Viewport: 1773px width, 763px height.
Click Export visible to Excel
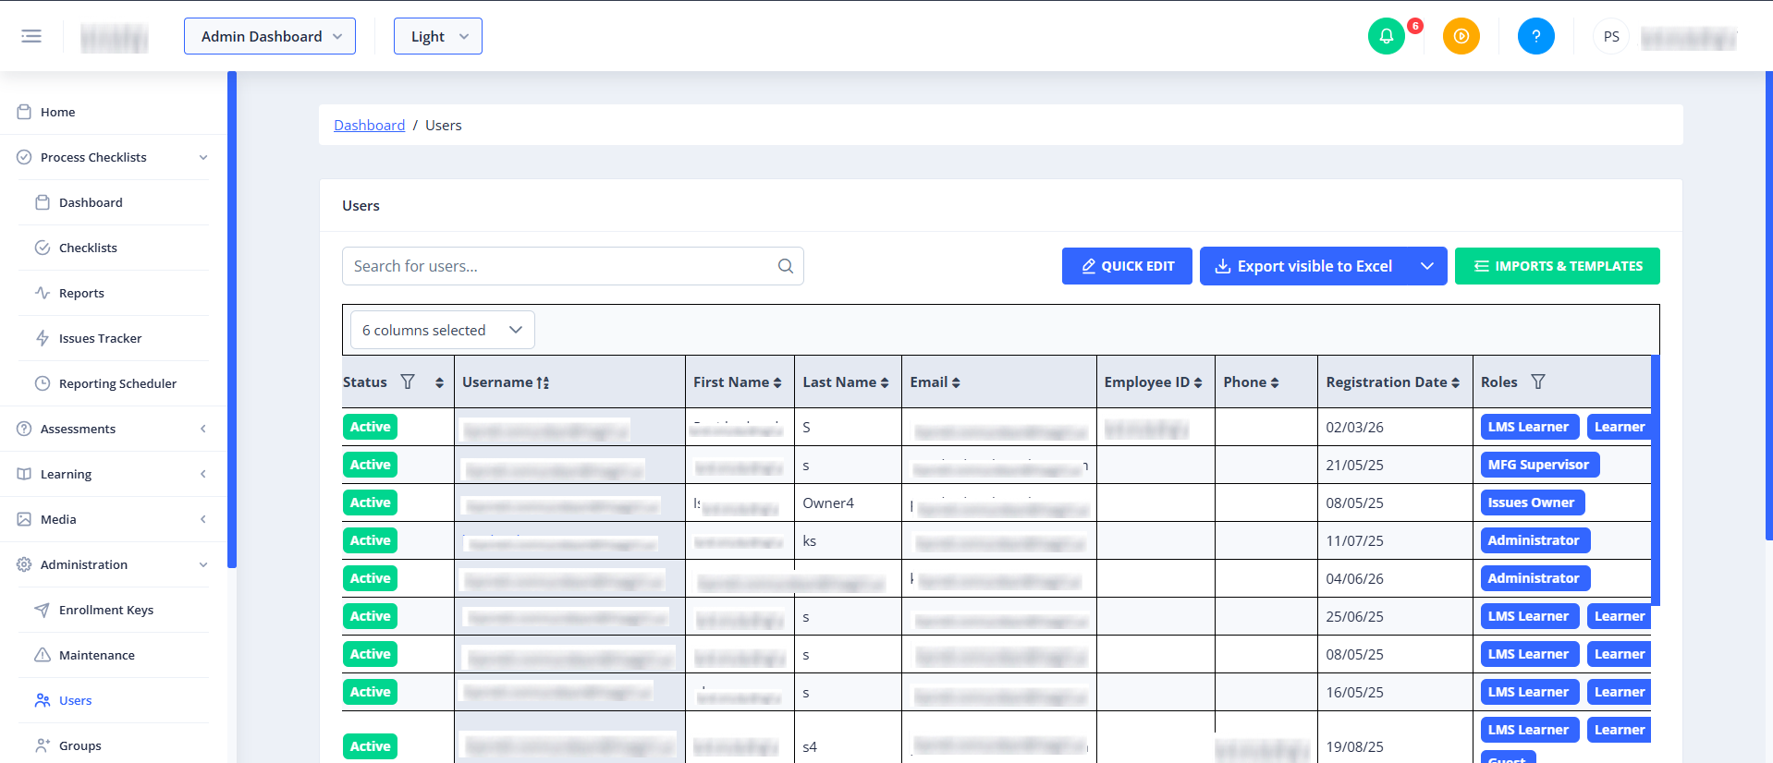pyautogui.click(x=1304, y=266)
